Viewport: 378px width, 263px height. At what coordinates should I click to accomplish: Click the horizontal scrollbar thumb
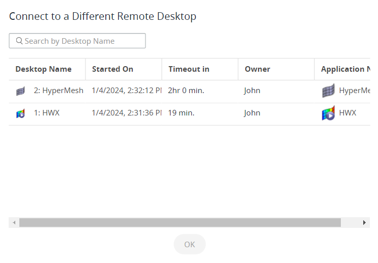pos(180,223)
